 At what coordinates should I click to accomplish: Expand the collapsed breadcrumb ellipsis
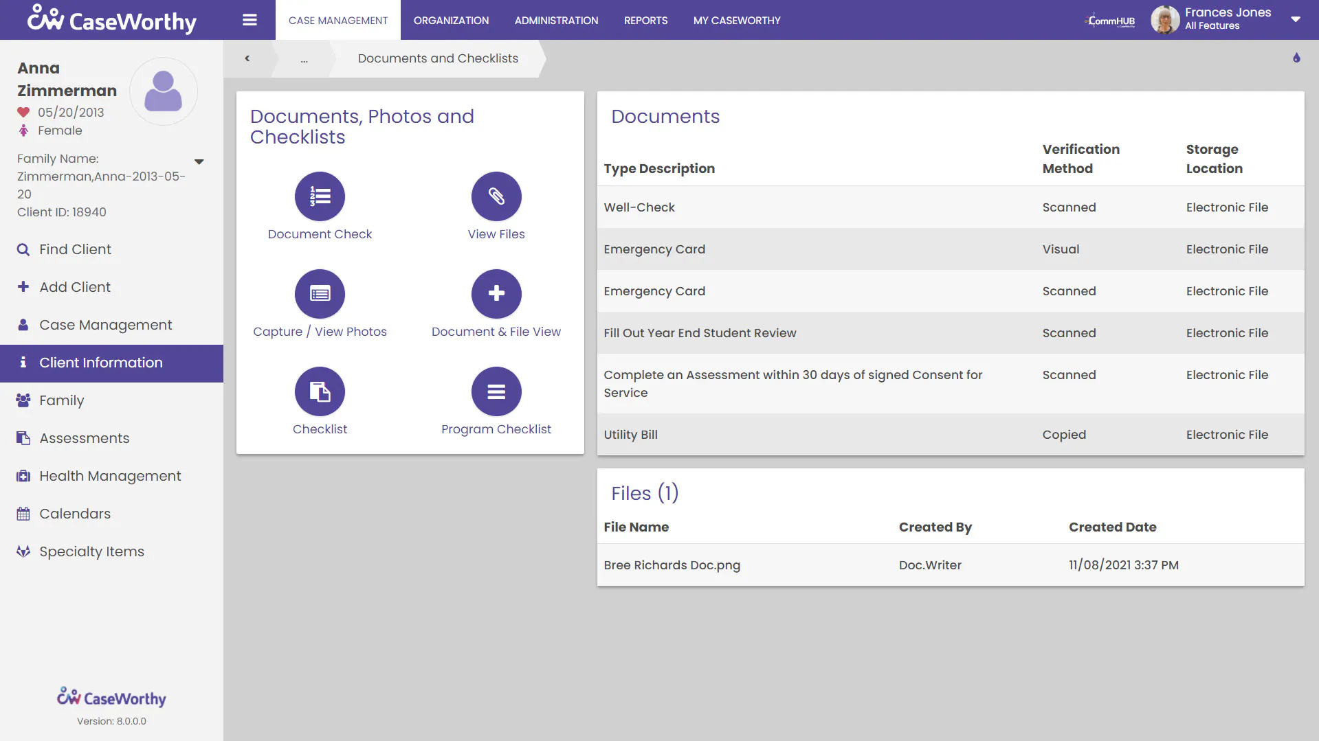304,59
